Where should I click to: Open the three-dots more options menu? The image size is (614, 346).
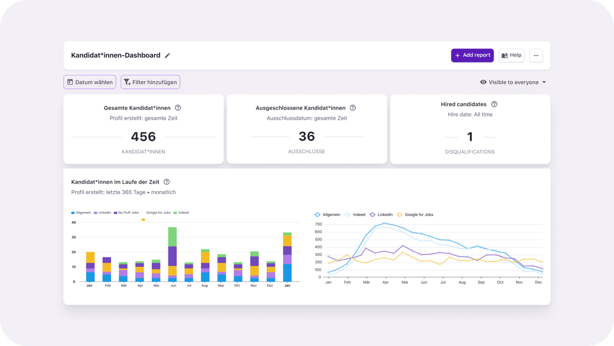click(536, 55)
